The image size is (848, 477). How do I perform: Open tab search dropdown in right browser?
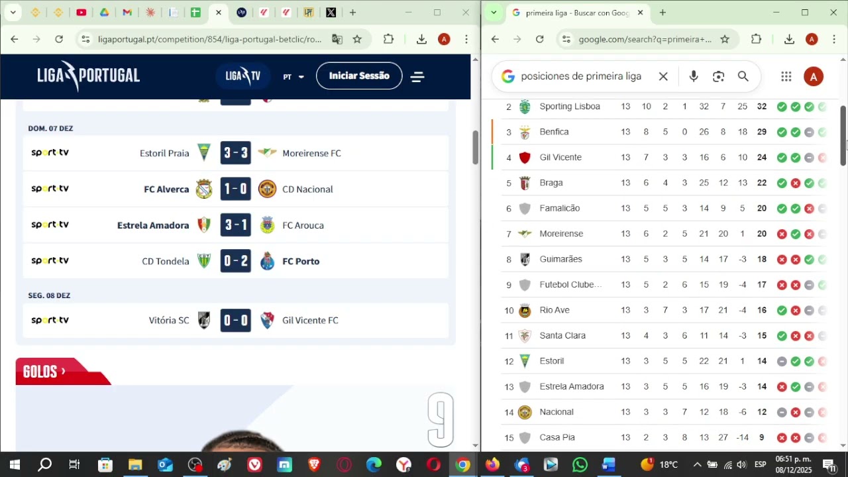pyautogui.click(x=492, y=13)
